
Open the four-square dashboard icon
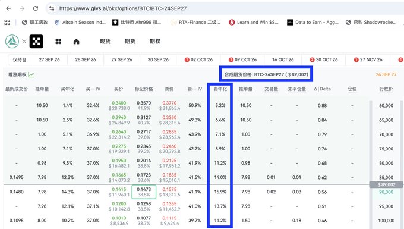tap(58, 42)
